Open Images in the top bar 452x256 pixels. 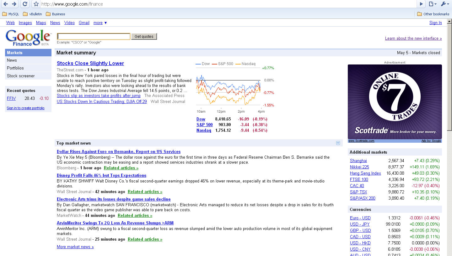(25, 23)
